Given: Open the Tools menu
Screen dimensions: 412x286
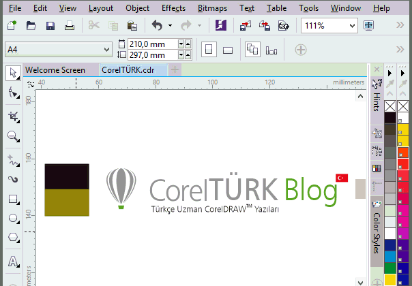Looking at the screenshot, I should point(308,8).
